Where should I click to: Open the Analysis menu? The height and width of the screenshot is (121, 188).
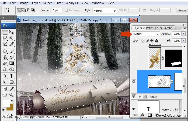coord(72,3)
